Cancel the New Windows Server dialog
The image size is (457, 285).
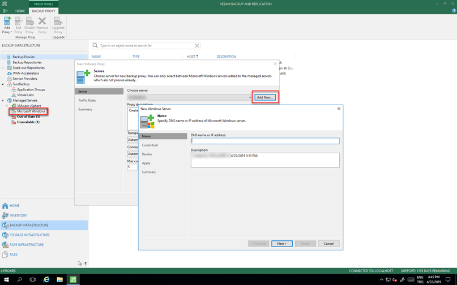point(328,244)
